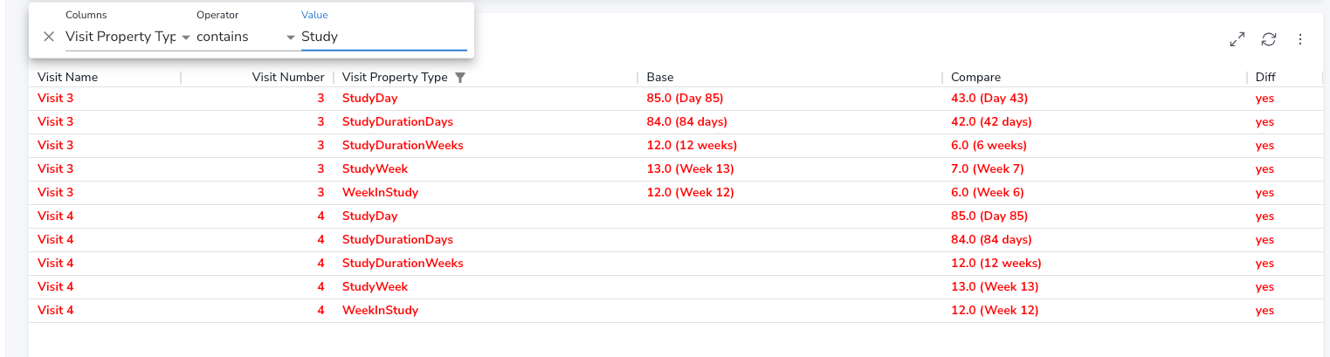
Task: Click the Base column header
Action: pyautogui.click(x=660, y=77)
